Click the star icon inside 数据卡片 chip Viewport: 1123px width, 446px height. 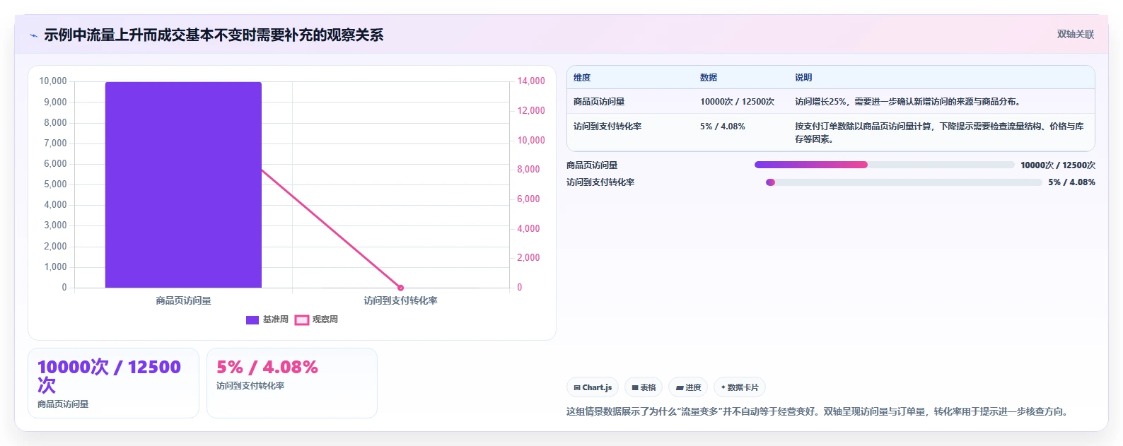pyautogui.click(x=723, y=387)
